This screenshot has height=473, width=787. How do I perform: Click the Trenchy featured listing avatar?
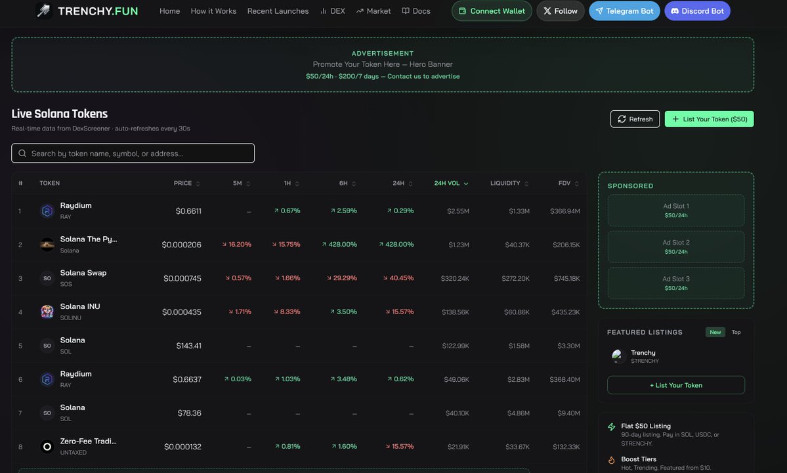point(618,356)
